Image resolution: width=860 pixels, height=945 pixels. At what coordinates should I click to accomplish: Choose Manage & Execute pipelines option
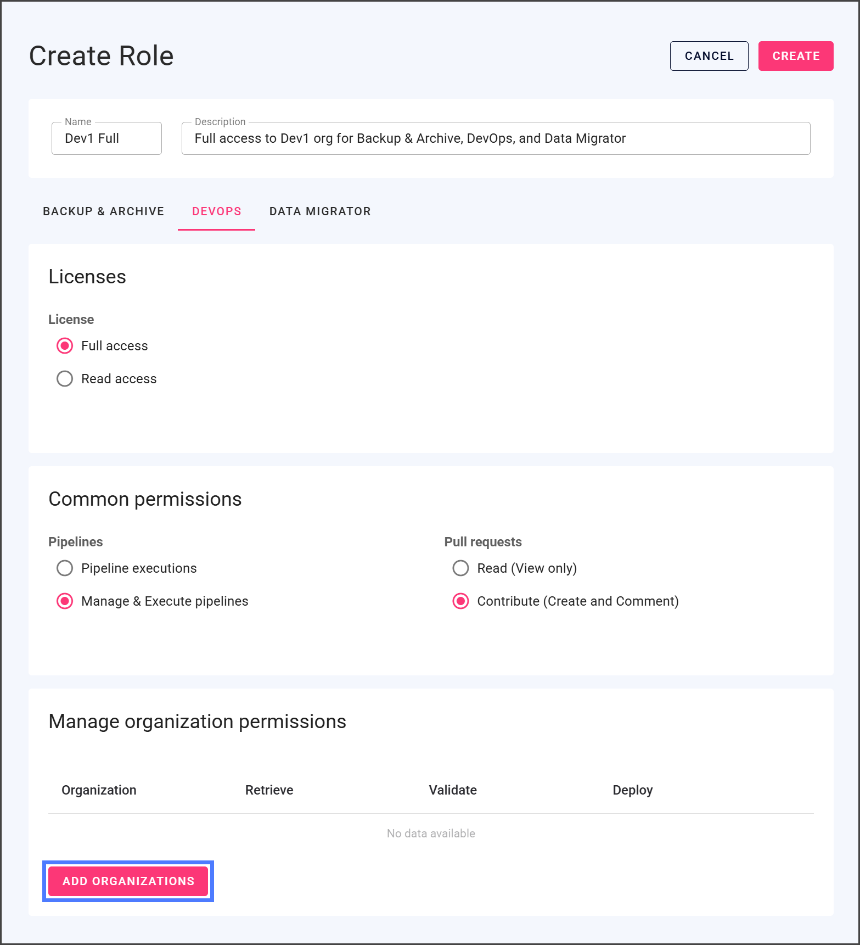pos(65,601)
